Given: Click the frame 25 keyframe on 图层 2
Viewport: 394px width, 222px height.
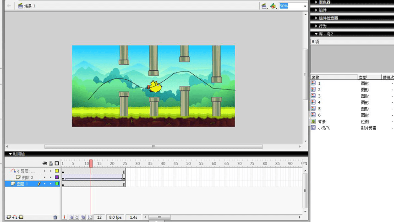Looking at the screenshot, I should click(x=124, y=178).
